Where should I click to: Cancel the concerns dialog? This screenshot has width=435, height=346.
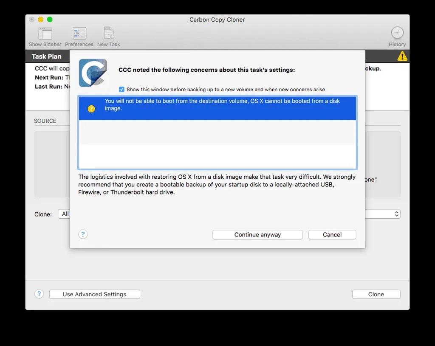tap(332, 235)
